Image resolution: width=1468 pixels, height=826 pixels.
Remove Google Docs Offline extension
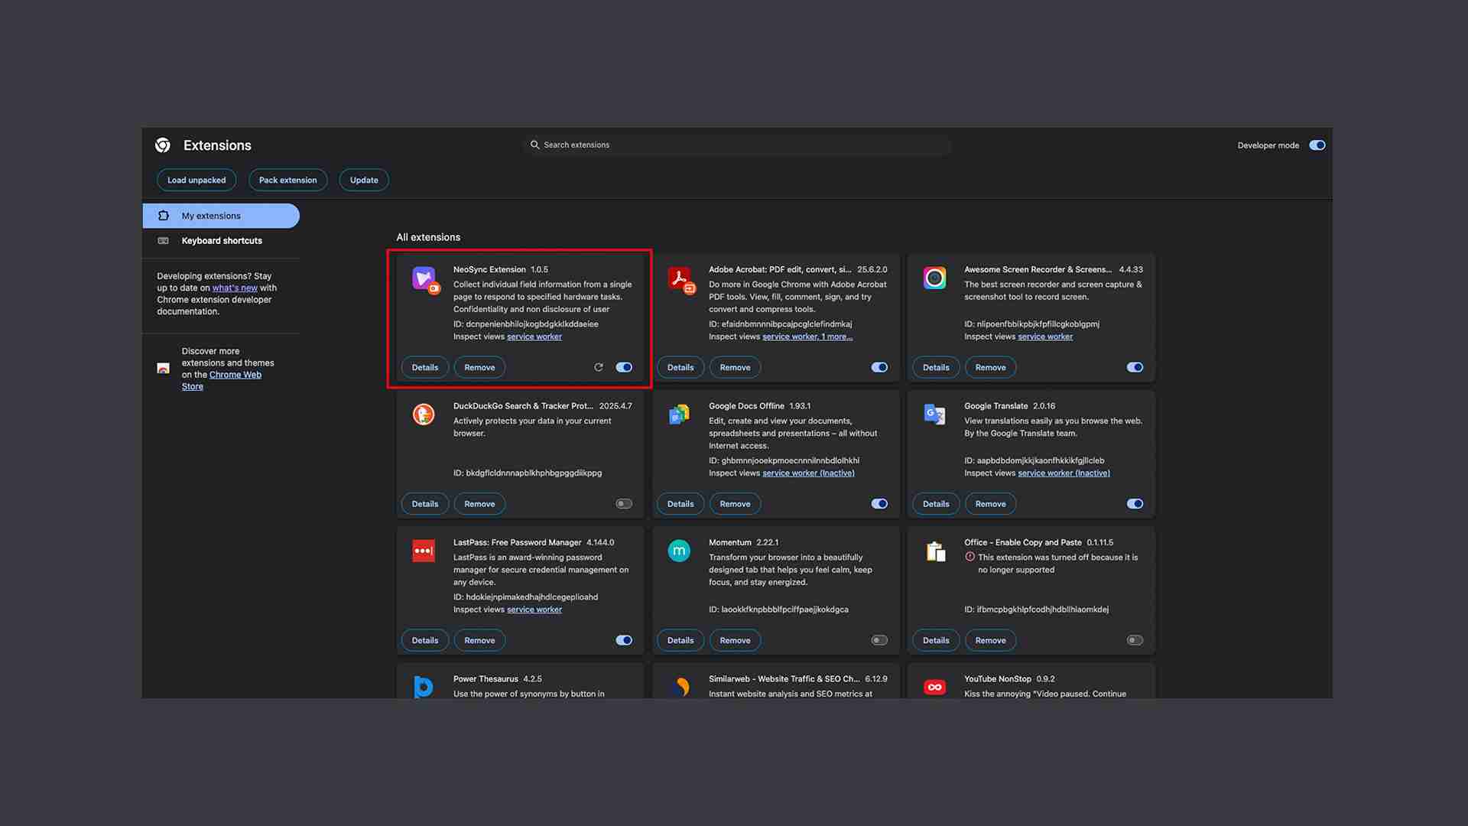(735, 504)
